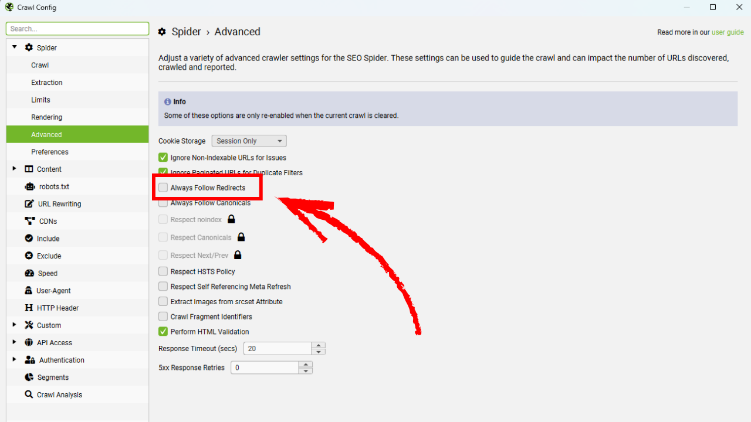The image size is (751, 422).
Task: Uncheck Perform HTML Validation
Action: point(163,332)
